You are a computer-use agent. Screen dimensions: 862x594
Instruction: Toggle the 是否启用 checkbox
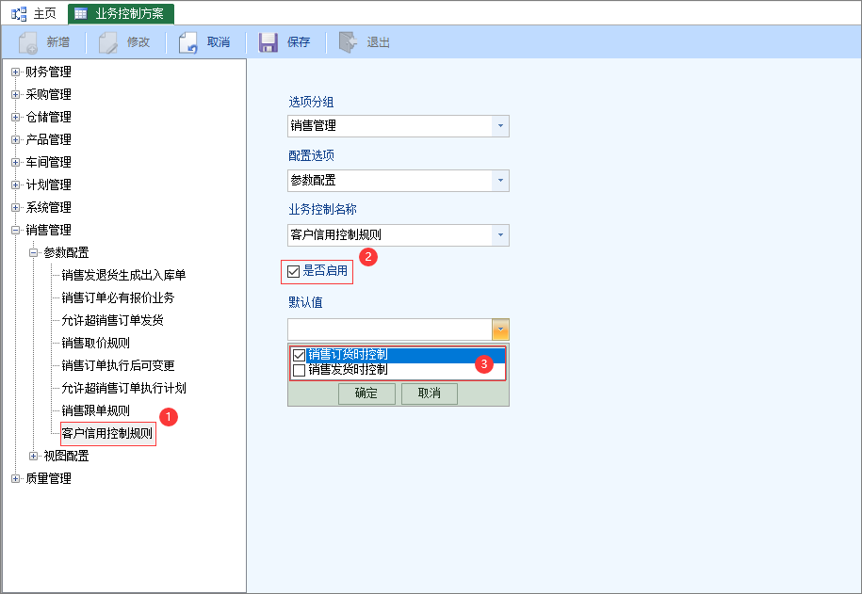(x=294, y=271)
